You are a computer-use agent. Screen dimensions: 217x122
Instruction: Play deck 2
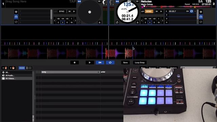(x=161, y=11)
